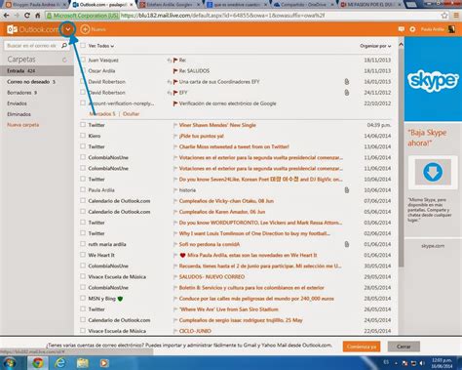Viewport: 462px width, 370px height.
Task: Check the first Vivace Escuela de Música checkbox
Action: point(83,276)
